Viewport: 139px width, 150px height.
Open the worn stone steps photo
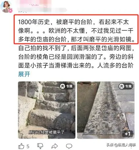pyautogui.click(x=47, y=110)
